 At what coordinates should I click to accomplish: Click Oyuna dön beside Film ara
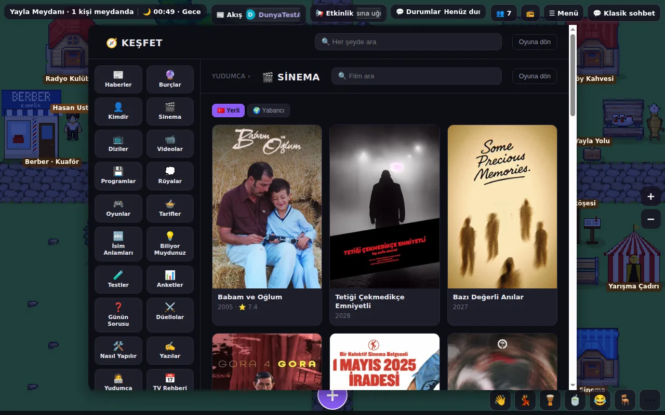[535, 76]
